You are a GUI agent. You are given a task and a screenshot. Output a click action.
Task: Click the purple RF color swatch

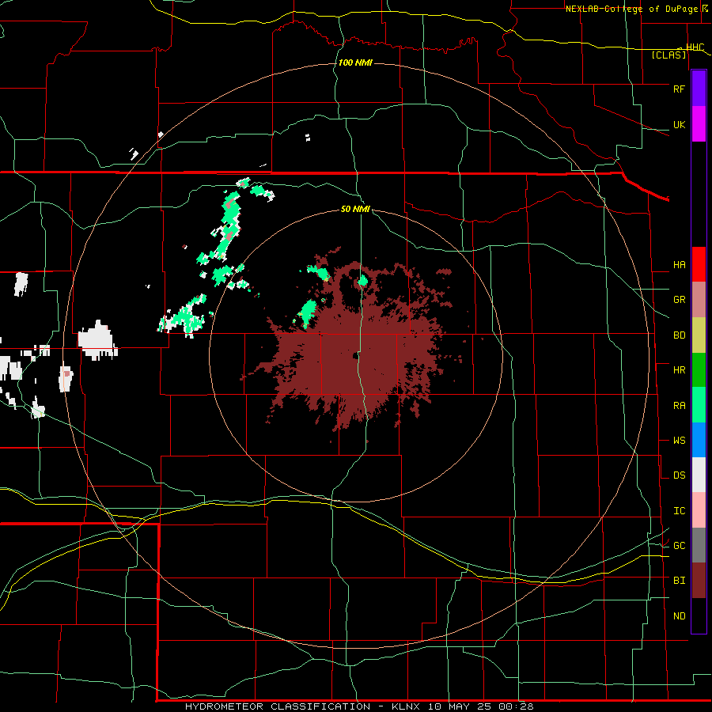point(699,89)
